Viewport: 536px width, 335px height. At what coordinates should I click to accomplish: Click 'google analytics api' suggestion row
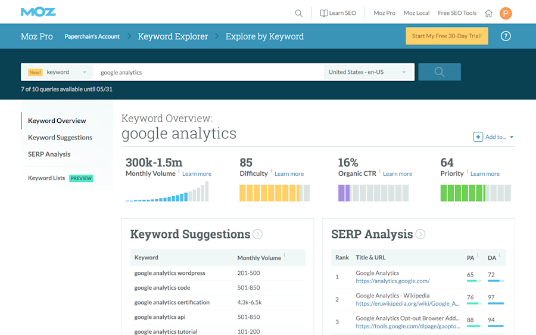(217, 317)
